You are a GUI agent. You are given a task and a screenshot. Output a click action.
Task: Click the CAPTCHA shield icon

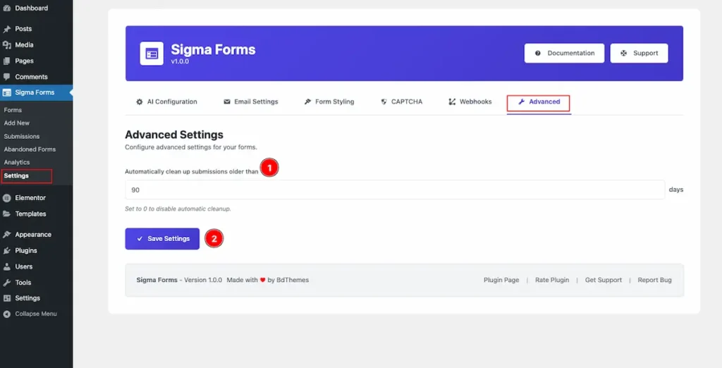[384, 102]
